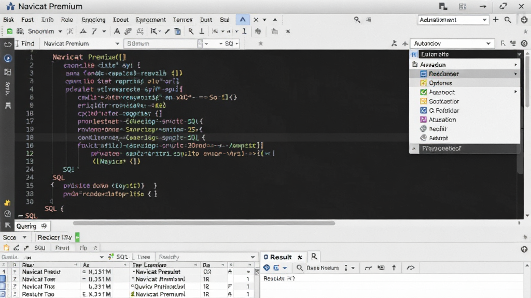Click the magnifier icon at top right
Screen dimensions: 531x298
pyautogui.click(x=508, y=20)
